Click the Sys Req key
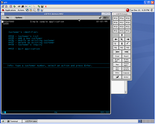Screen dimensions: 156x125 point(117,69)
